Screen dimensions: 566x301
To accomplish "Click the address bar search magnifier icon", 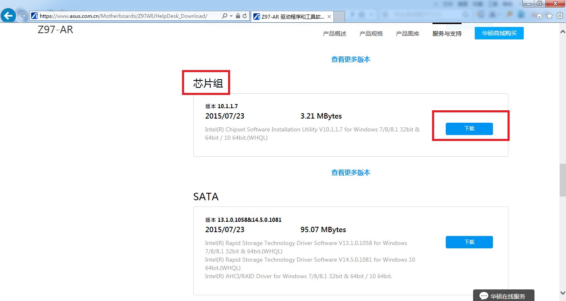I will click(x=224, y=16).
